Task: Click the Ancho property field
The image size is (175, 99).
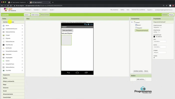Action: 160,47
